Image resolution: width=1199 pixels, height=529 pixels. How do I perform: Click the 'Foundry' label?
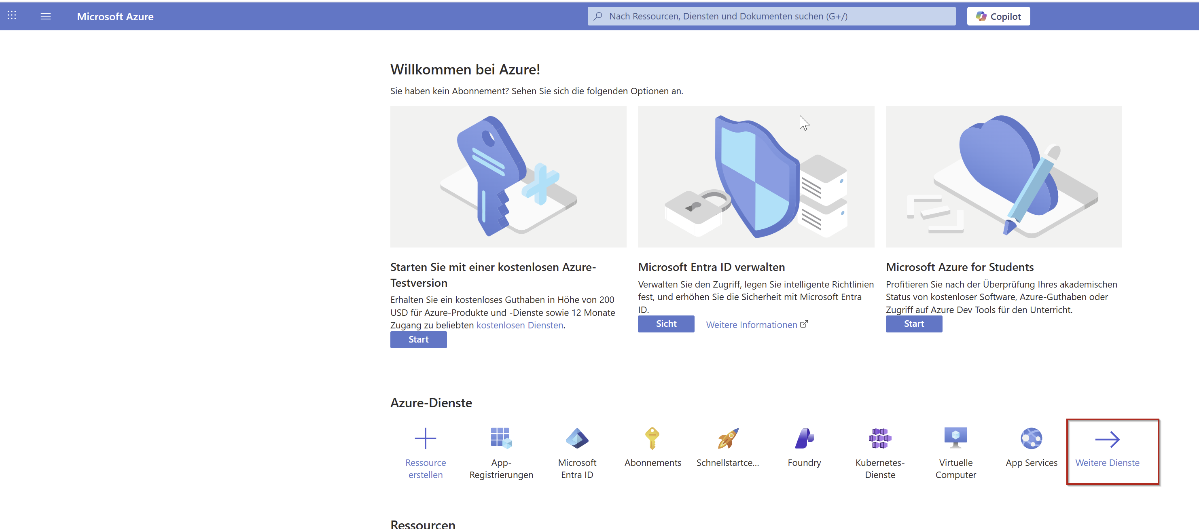click(804, 463)
